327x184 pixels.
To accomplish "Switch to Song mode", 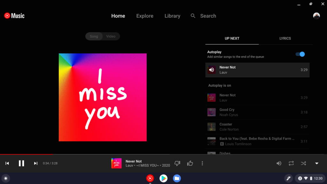I will pos(94,36).
